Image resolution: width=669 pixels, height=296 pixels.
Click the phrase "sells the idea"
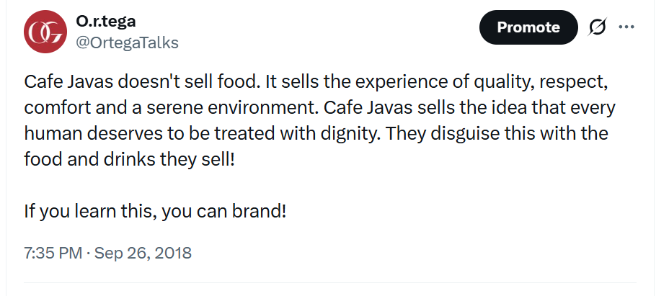[x=449, y=108]
